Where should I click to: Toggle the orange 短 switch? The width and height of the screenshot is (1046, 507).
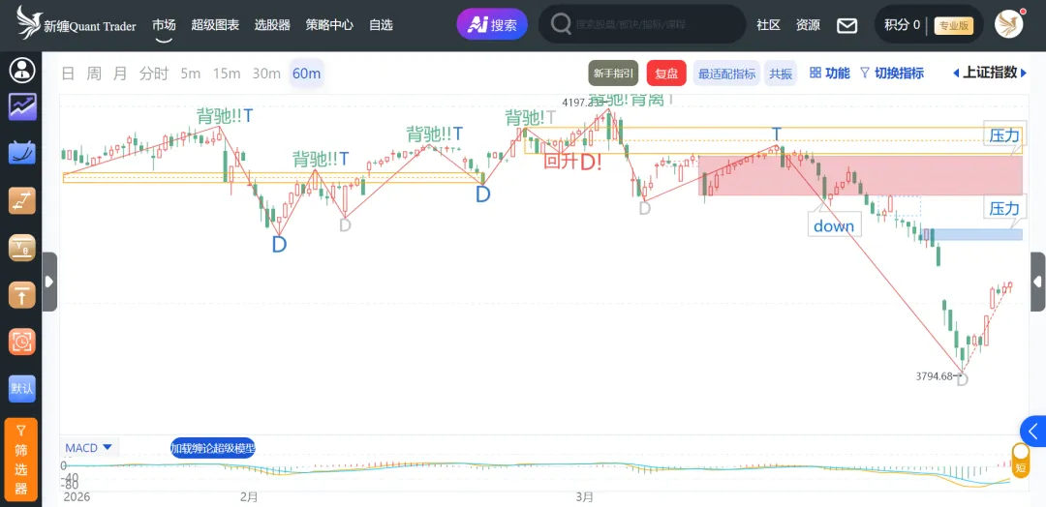pos(1021,461)
